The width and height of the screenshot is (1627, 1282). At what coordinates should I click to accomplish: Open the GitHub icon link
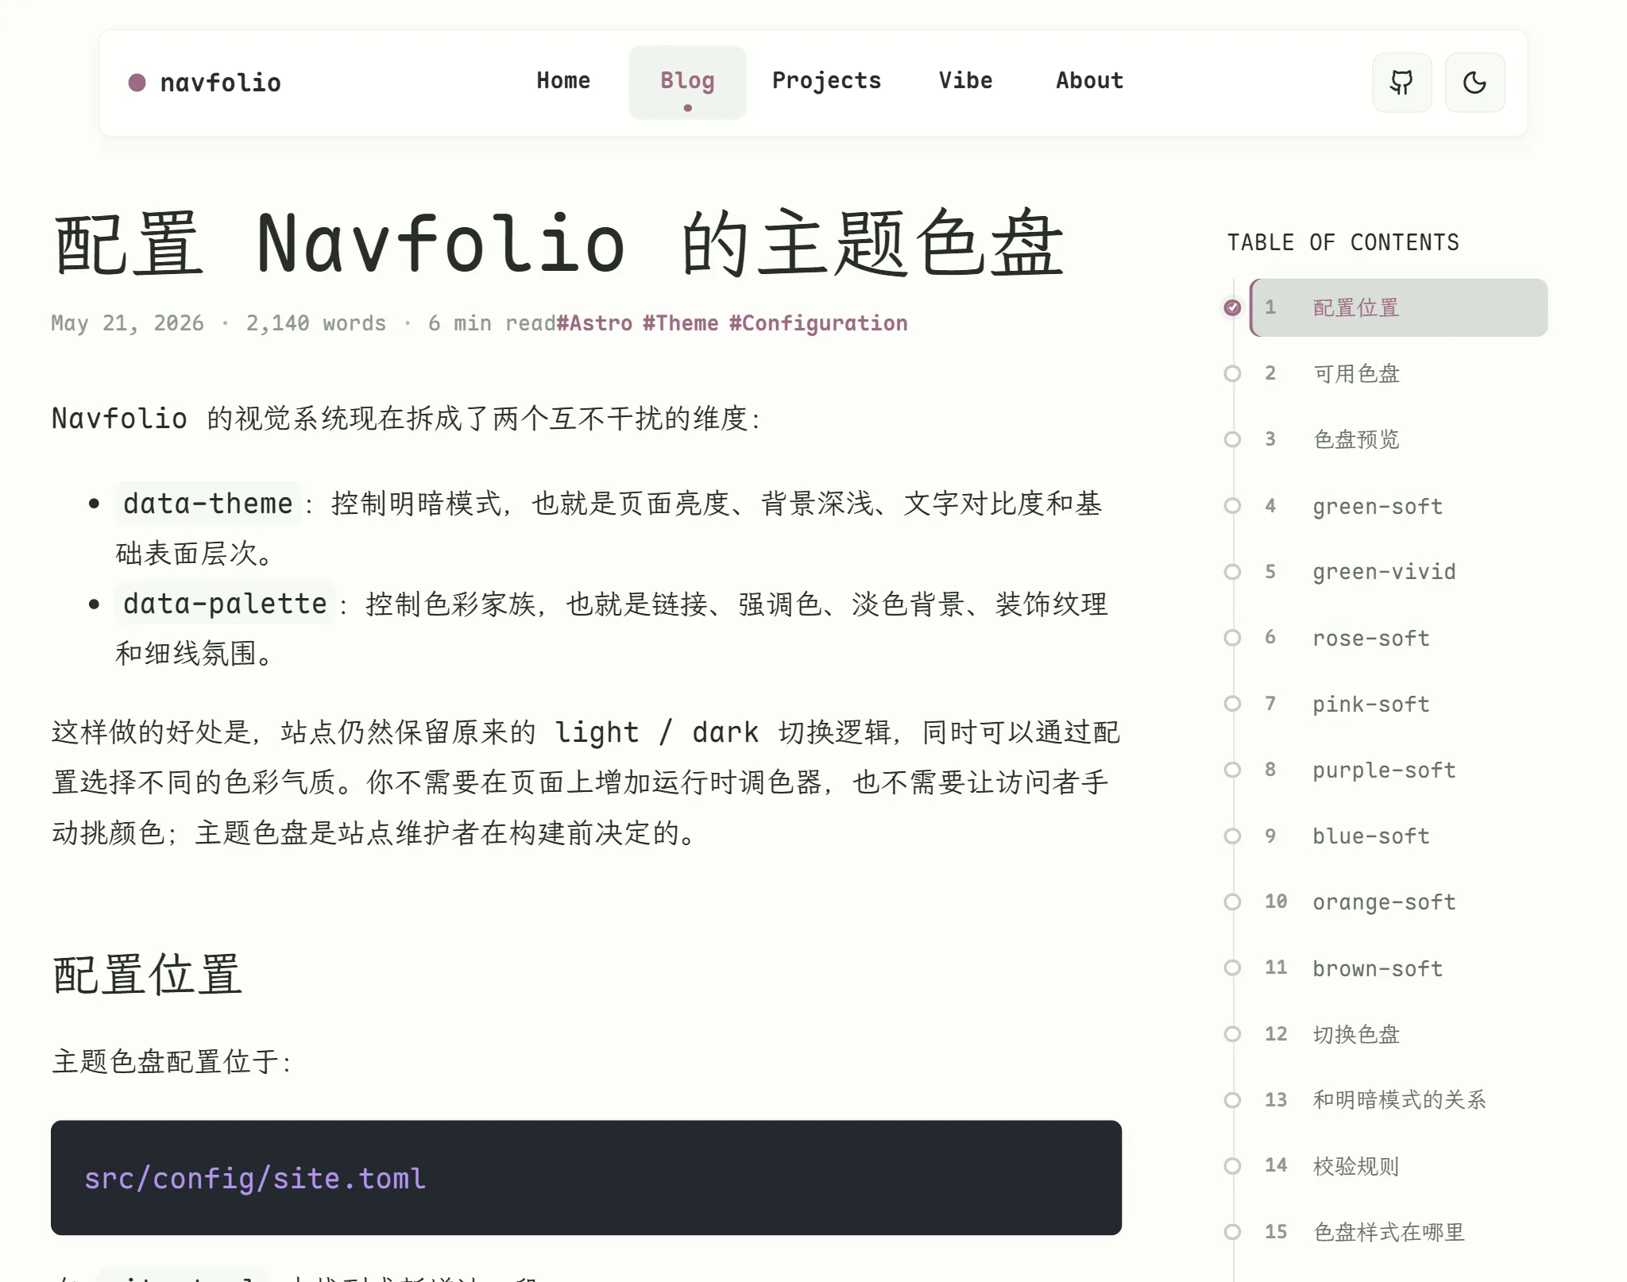point(1401,83)
